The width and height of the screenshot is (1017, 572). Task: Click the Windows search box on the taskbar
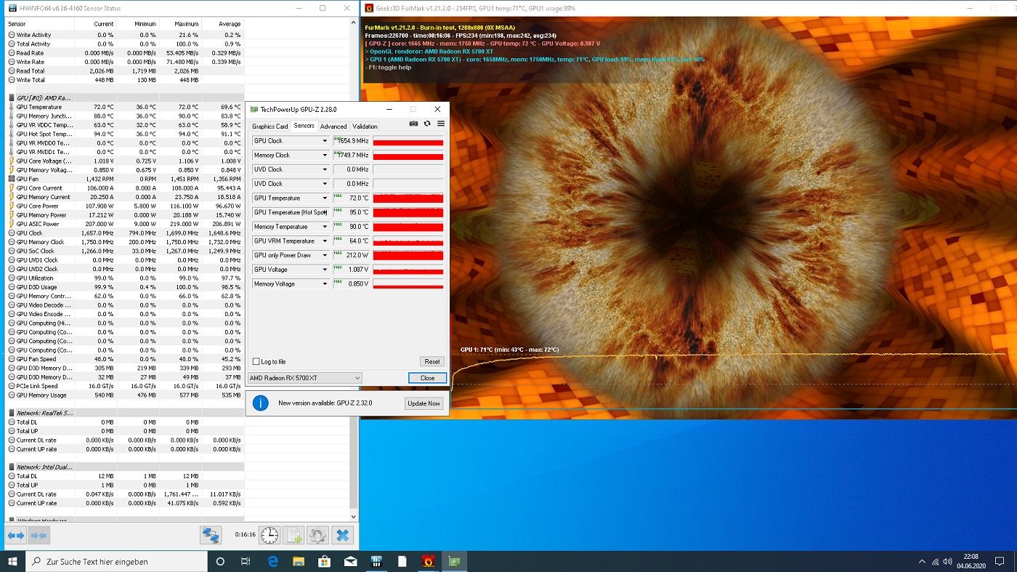point(117,561)
